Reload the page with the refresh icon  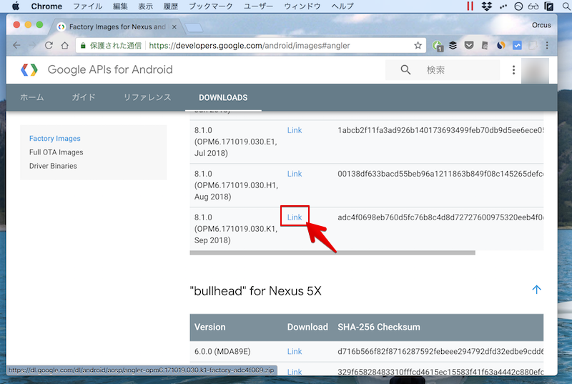click(x=49, y=45)
